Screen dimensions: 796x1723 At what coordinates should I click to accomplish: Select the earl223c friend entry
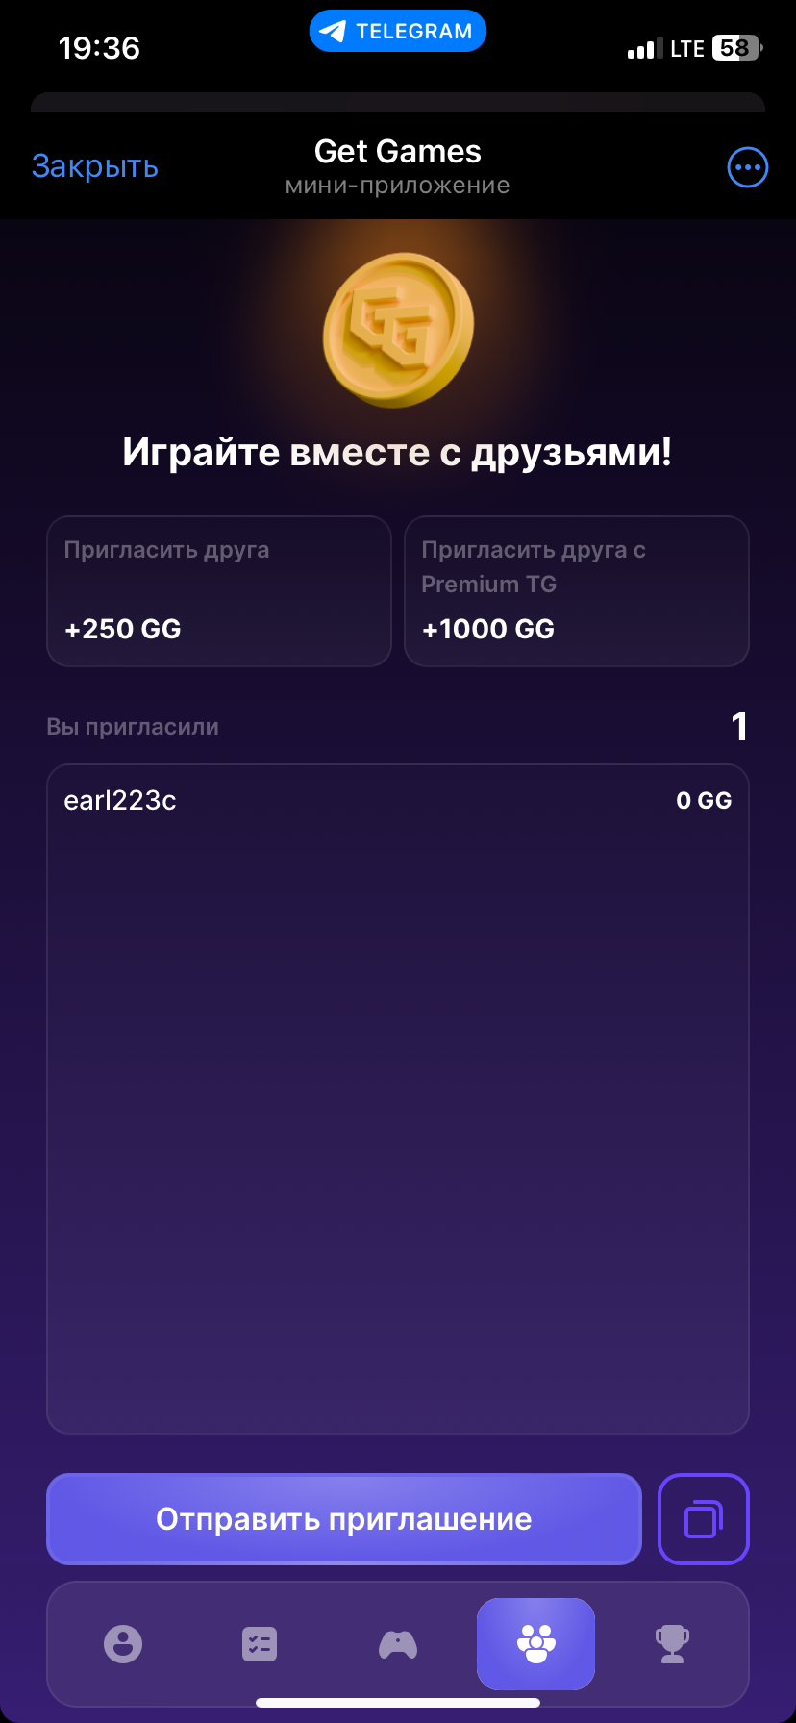click(120, 801)
